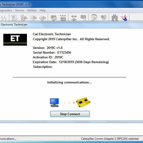The height and width of the screenshot is (143, 143).
Task: Open Logged Diagnostic Codes toolbar icon
Action: 24,18
